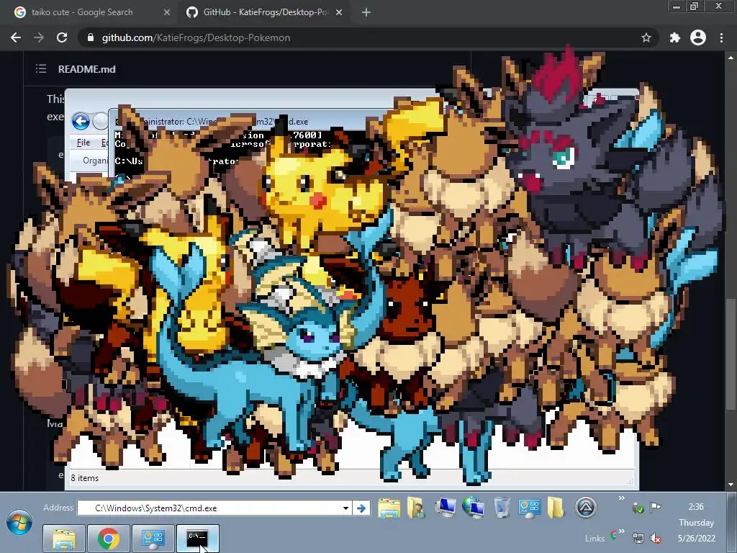
Task: Open File Explorer from taskbar buttons
Action: 64,539
